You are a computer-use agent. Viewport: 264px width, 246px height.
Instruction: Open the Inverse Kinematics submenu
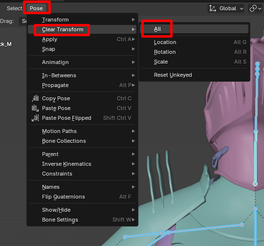coord(83,164)
